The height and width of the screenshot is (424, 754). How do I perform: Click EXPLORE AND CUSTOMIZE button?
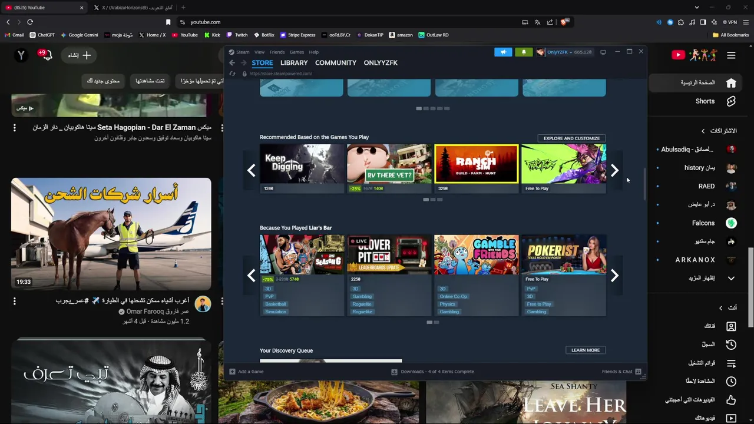tap(571, 138)
